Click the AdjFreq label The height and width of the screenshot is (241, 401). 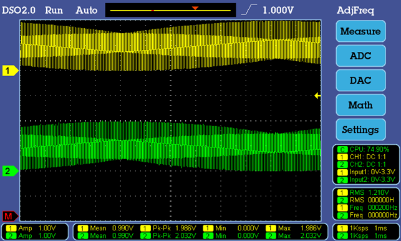point(355,11)
